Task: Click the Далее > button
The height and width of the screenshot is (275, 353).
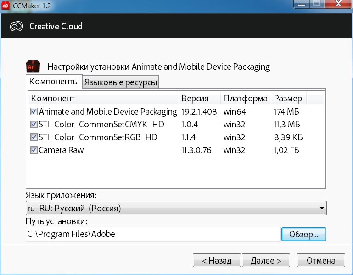Action: tap(266, 260)
